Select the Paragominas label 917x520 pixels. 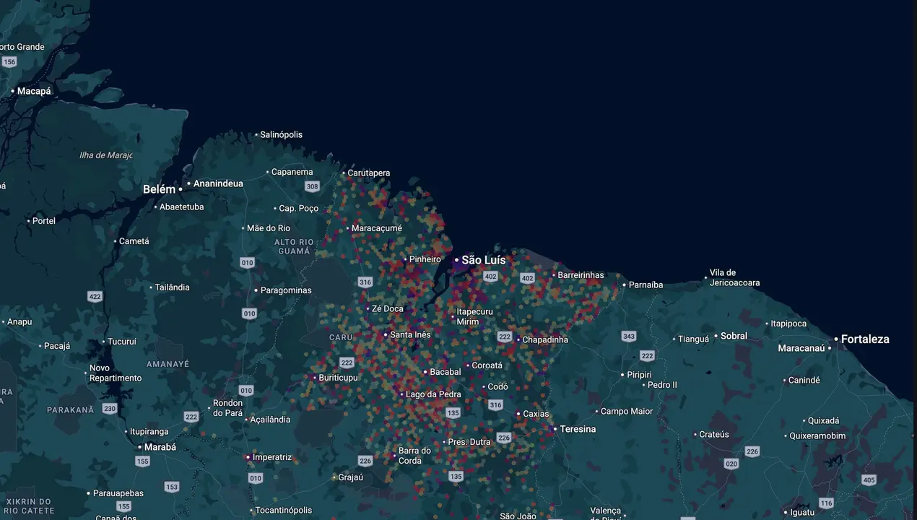[x=286, y=290]
